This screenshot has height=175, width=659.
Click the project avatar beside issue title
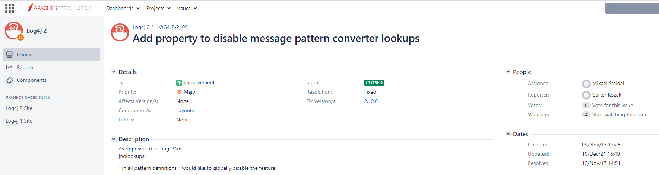click(120, 32)
